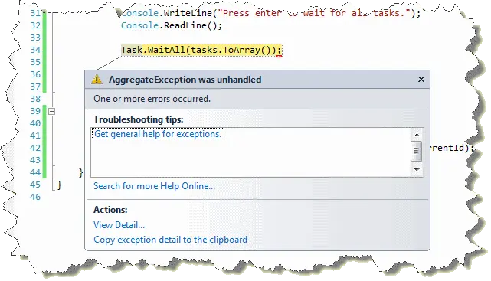Click 'One or more errors occurred.' message
Image resolution: width=491 pixels, height=281 pixels.
[x=152, y=99]
